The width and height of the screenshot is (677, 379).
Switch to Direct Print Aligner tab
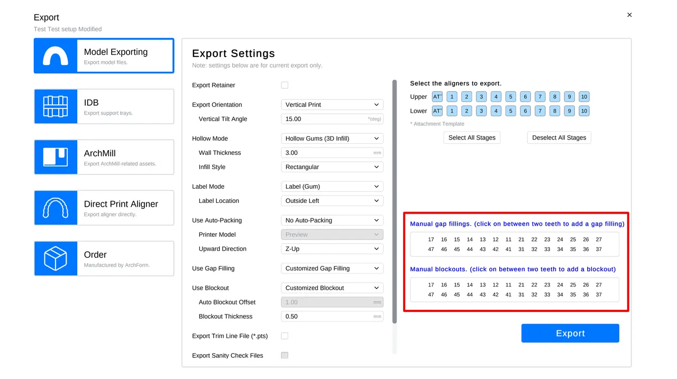point(104,208)
